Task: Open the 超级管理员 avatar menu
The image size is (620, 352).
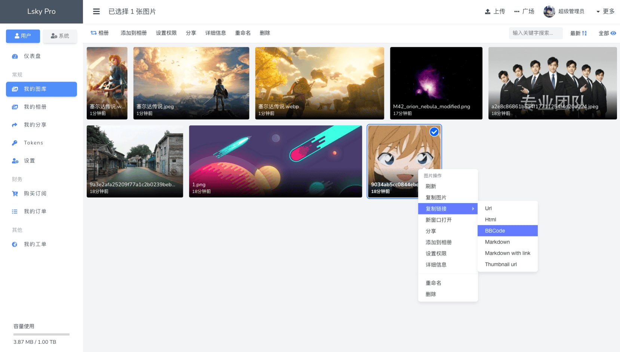Action: pos(549,11)
